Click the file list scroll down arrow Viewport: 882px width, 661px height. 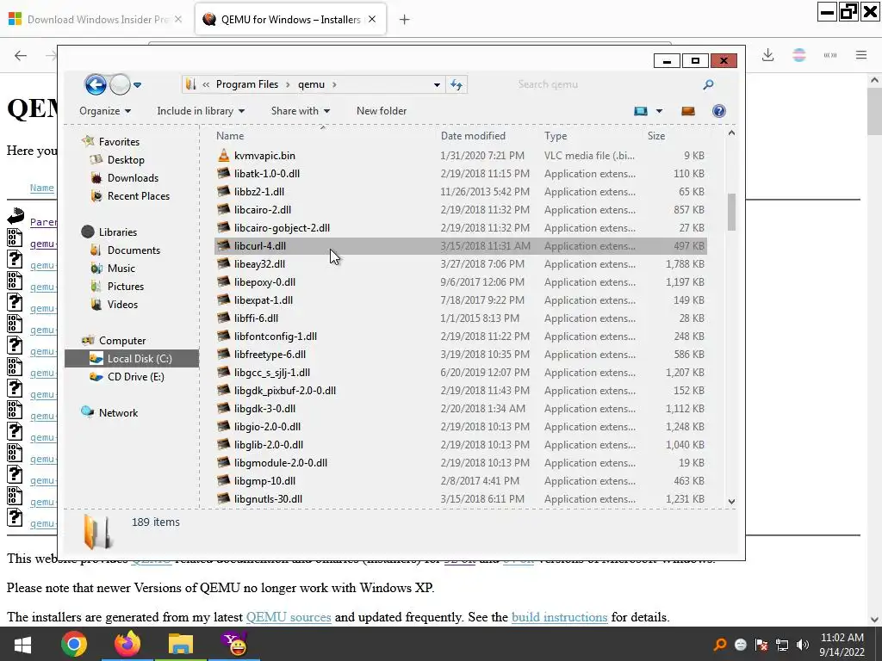(731, 501)
